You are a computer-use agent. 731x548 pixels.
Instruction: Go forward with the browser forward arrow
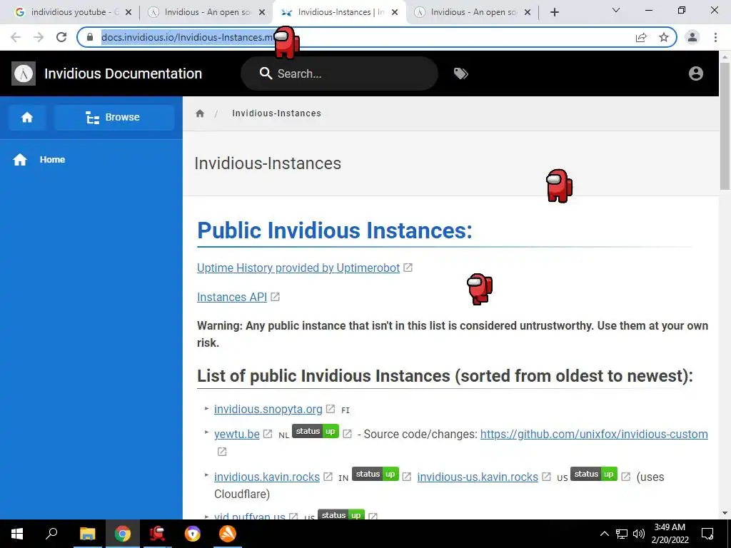pos(39,37)
